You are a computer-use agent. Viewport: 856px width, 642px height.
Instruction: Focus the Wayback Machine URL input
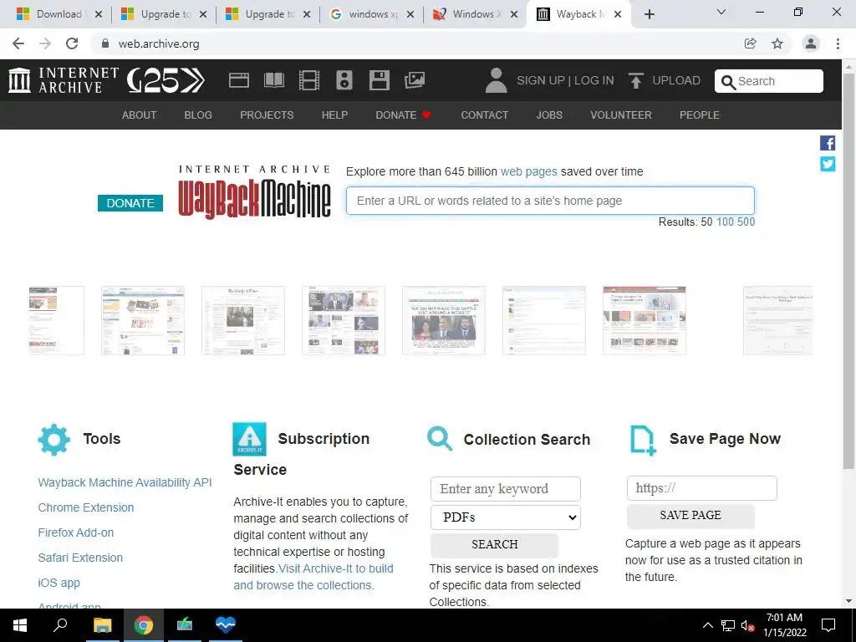(x=550, y=201)
